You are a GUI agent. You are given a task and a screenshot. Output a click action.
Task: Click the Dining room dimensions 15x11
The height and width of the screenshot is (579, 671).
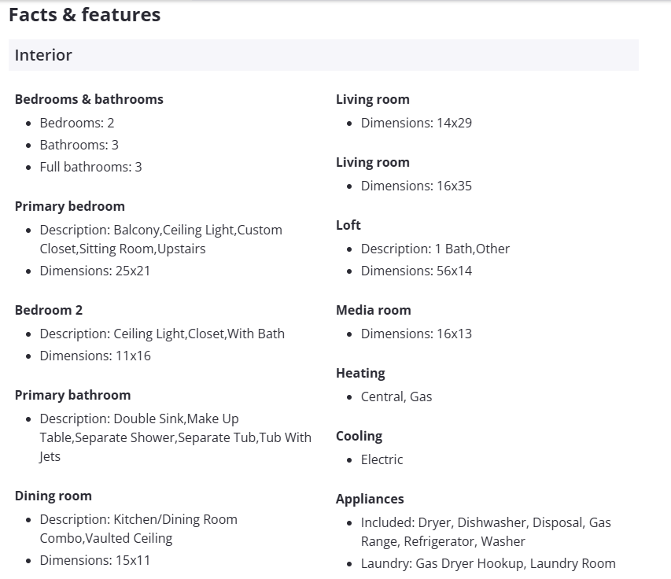pyautogui.click(x=95, y=560)
